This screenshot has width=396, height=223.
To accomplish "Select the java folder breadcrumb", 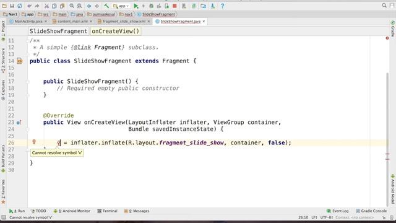I will pos(77,14).
